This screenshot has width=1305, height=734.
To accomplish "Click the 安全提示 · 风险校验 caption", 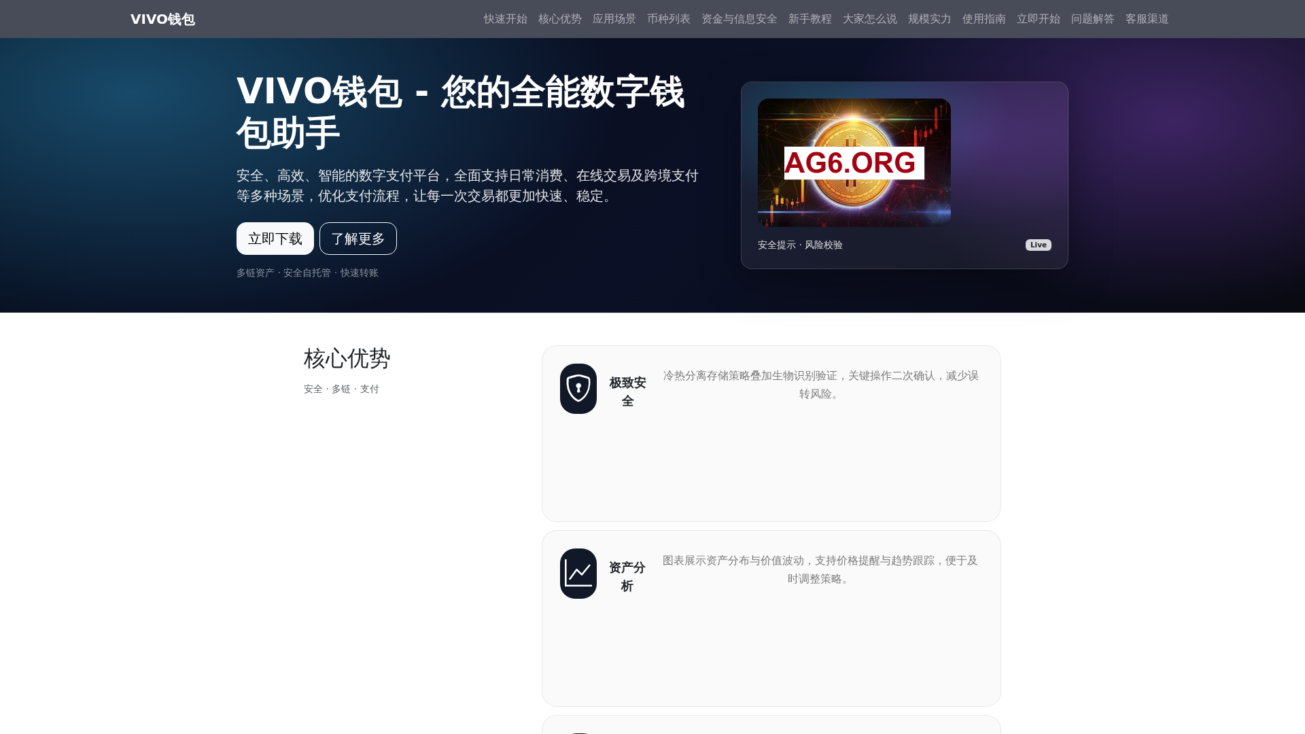I will (x=800, y=245).
